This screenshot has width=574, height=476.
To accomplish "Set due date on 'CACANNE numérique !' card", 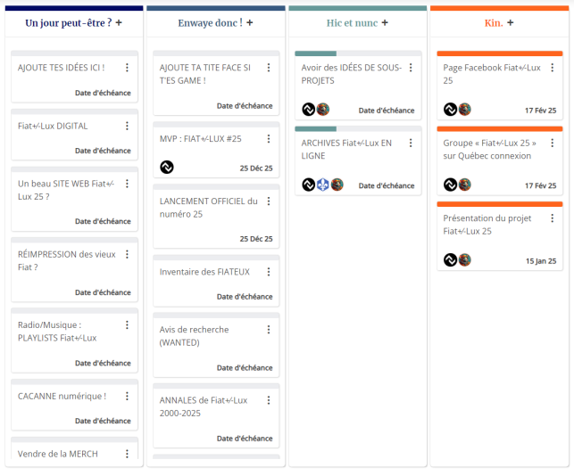I will [103, 421].
